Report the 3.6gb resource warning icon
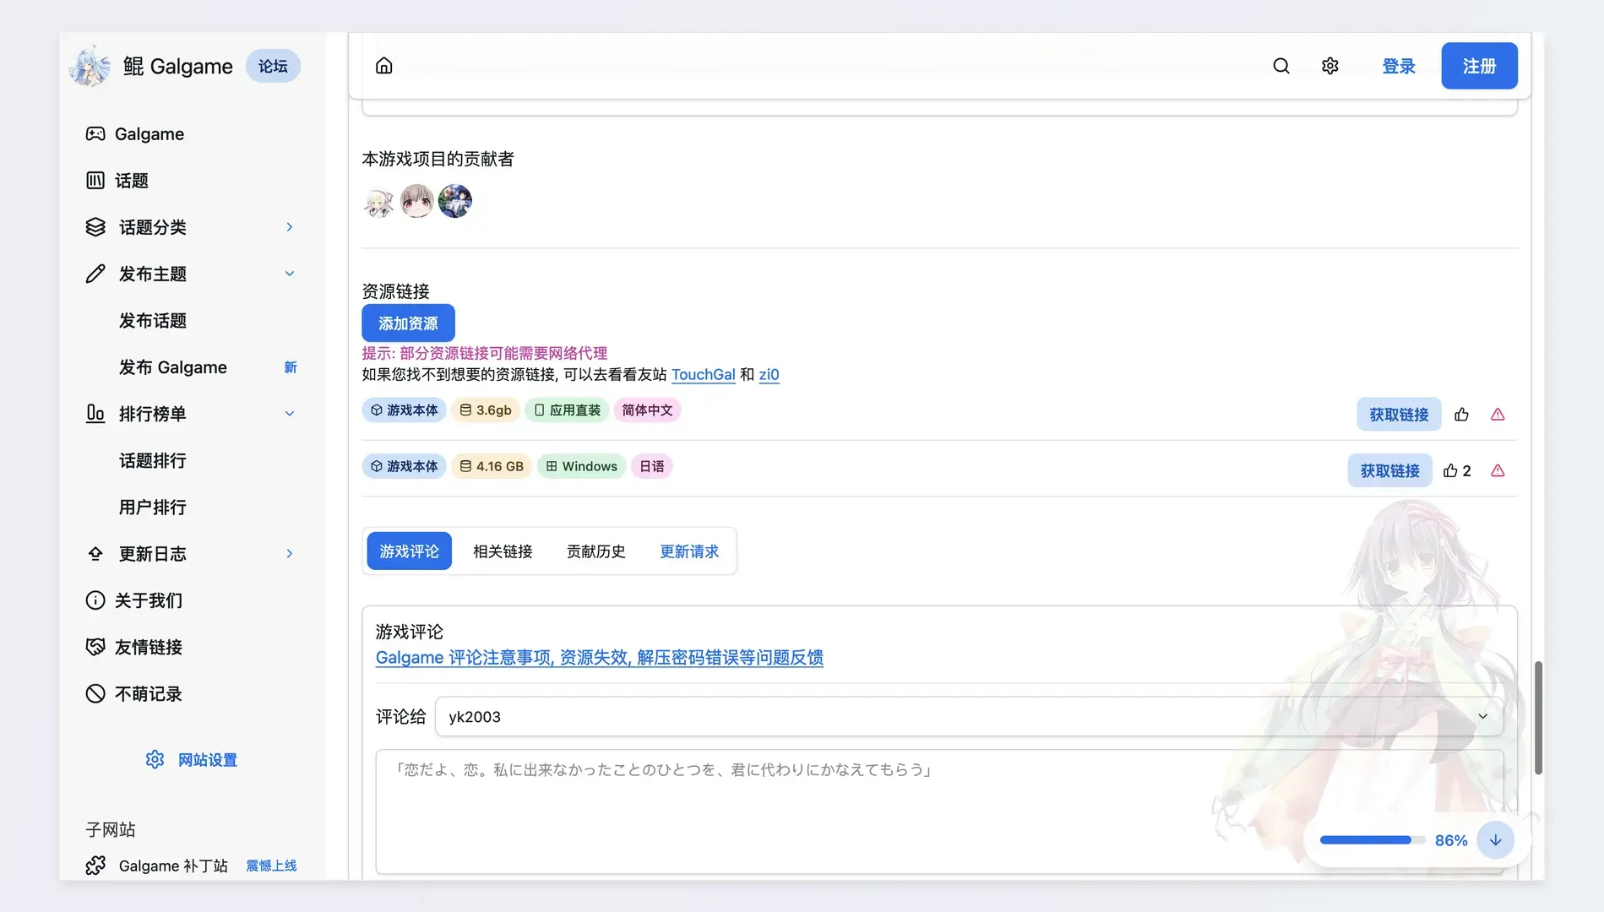 coord(1498,415)
